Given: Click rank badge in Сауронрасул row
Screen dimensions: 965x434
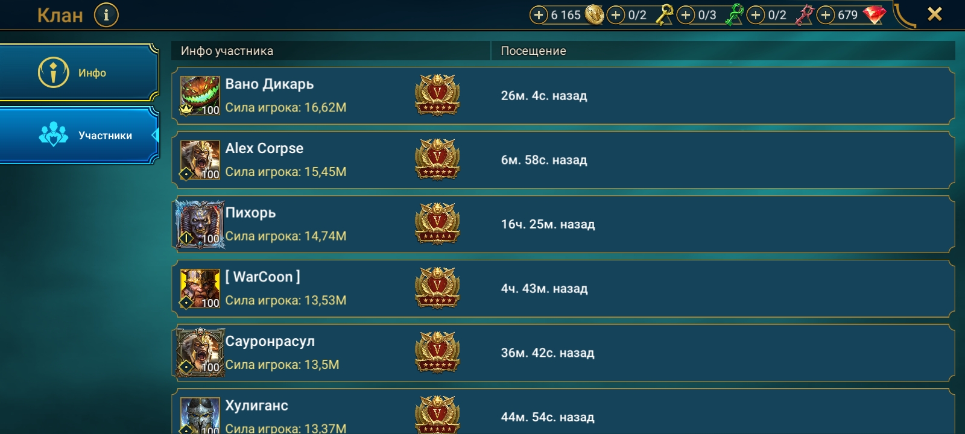Looking at the screenshot, I should click(x=437, y=353).
